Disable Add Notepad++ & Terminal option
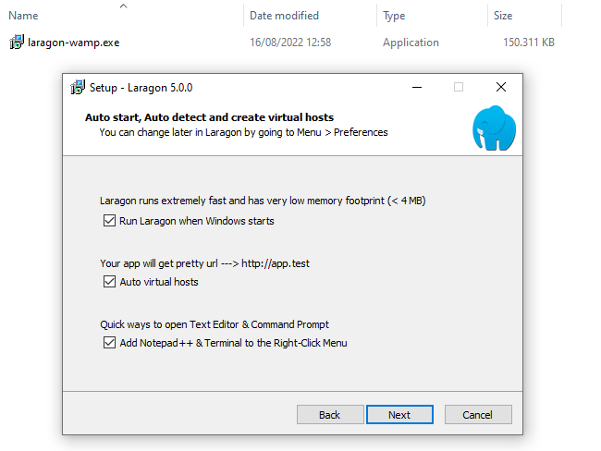Viewport: 601px width, 451px height. point(109,343)
